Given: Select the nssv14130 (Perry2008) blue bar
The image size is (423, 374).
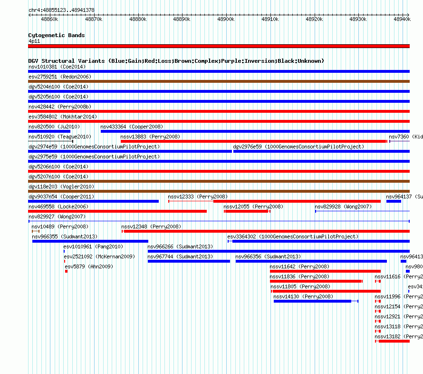Looking at the screenshot, I should coord(316,301).
